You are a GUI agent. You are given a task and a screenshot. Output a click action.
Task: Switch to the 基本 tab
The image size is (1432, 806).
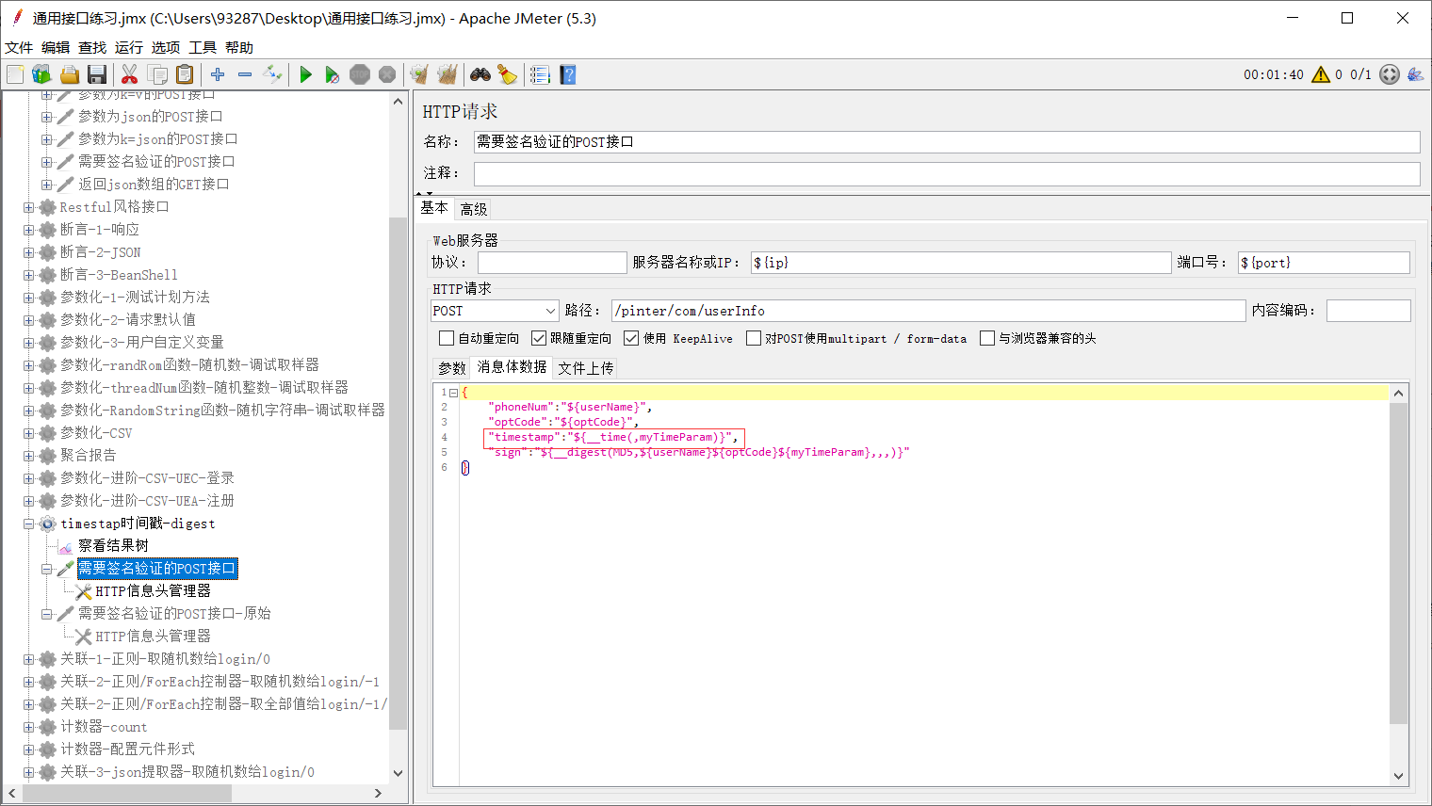[x=434, y=208]
